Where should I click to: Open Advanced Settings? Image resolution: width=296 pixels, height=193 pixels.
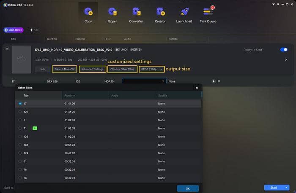[93, 69]
